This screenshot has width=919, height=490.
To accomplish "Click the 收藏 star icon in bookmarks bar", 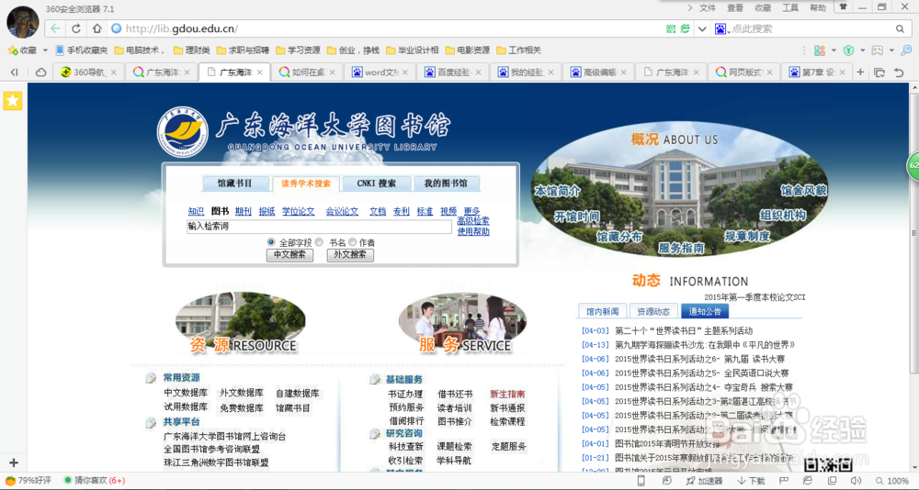I will 12,50.
